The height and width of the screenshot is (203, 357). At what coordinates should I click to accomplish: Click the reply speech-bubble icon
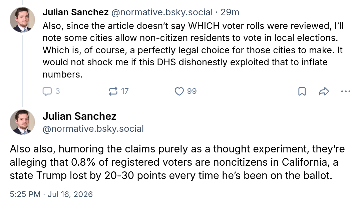tap(47, 91)
